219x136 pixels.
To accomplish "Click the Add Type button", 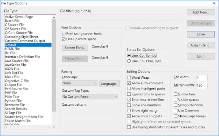I will click(201, 12).
